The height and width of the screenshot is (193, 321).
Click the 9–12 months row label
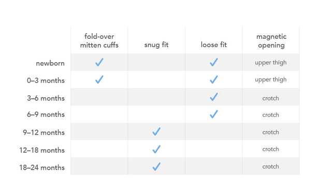44,132
